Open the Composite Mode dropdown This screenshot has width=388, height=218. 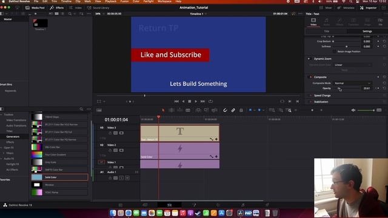click(x=352, y=83)
